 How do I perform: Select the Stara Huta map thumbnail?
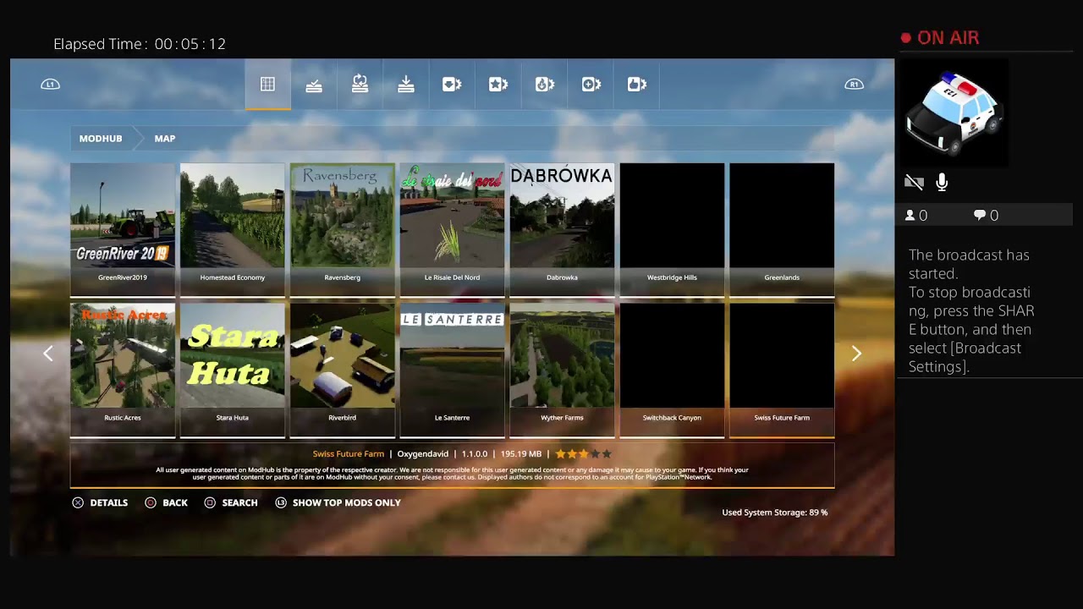point(233,356)
